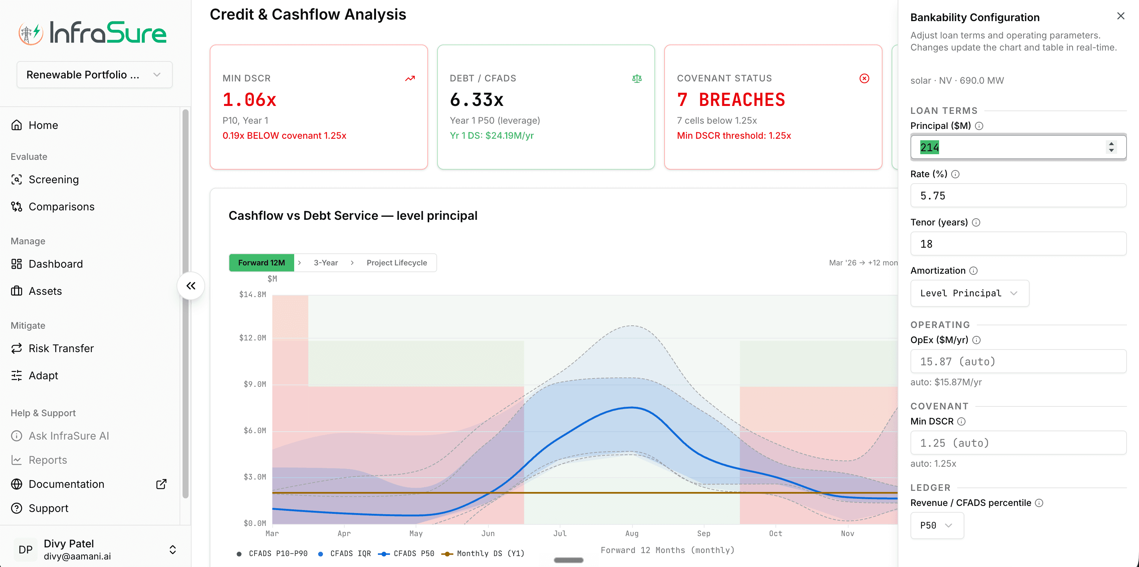This screenshot has width=1139, height=567.
Task: Click the Ask InfraSure AI info icon
Action: (16, 436)
